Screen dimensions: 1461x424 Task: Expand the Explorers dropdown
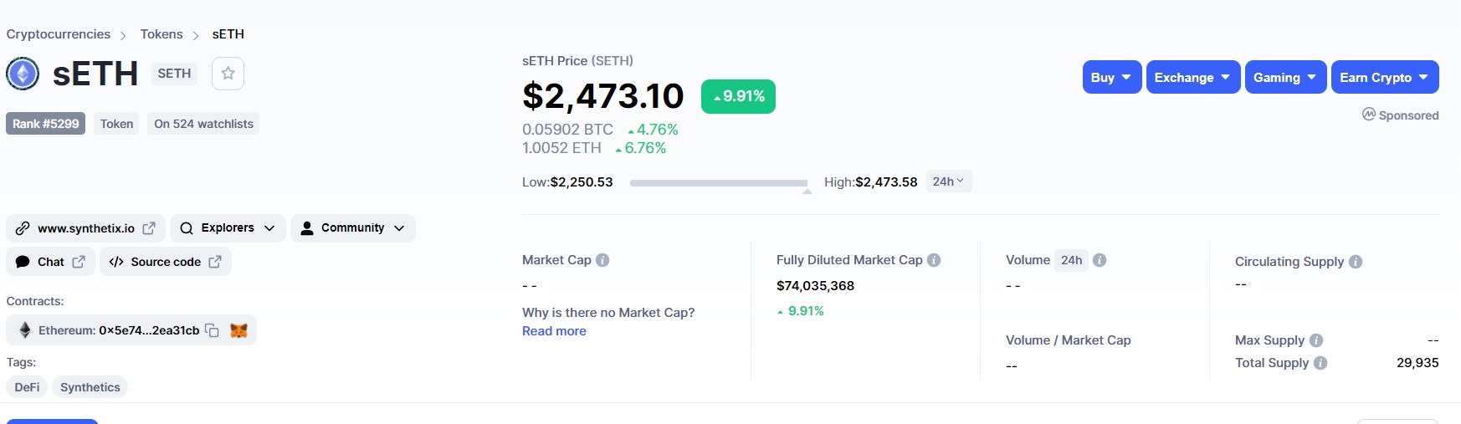click(x=228, y=228)
